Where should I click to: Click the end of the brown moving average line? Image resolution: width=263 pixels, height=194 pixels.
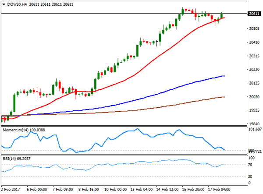tap(224, 97)
